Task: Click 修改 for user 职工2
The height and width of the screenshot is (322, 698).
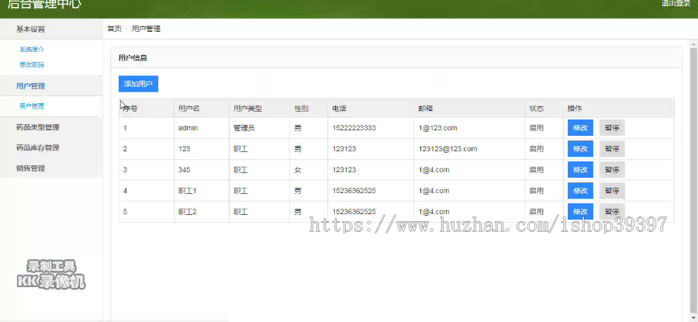Action: point(580,212)
